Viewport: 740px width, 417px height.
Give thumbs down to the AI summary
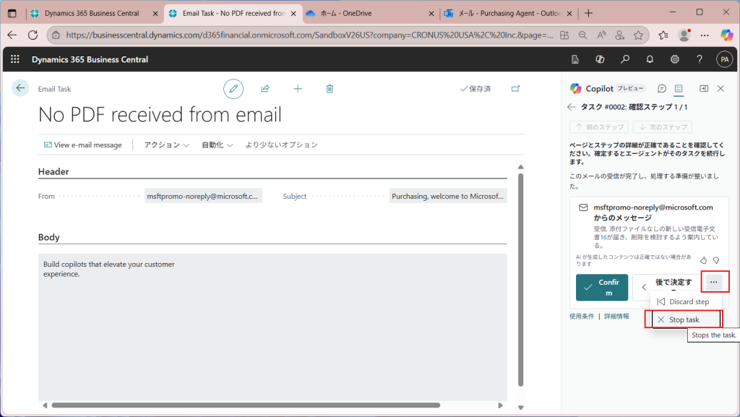pyautogui.click(x=716, y=260)
